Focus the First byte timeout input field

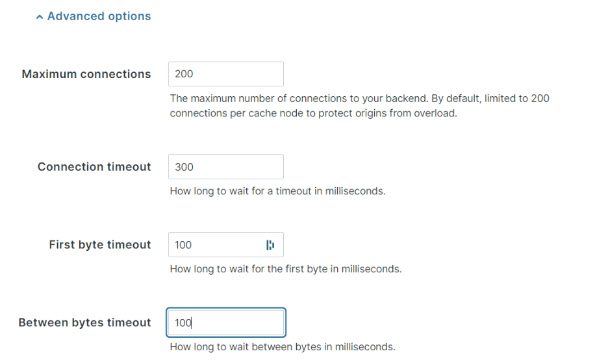pyautogui.click(x=226, y=244)
